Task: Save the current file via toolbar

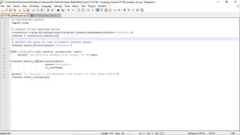Action: (x=10, y=10)
